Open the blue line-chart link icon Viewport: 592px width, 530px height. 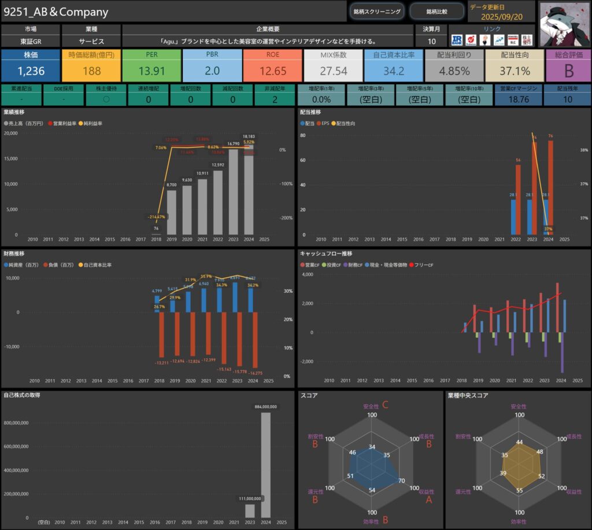(x=498, y=40)
